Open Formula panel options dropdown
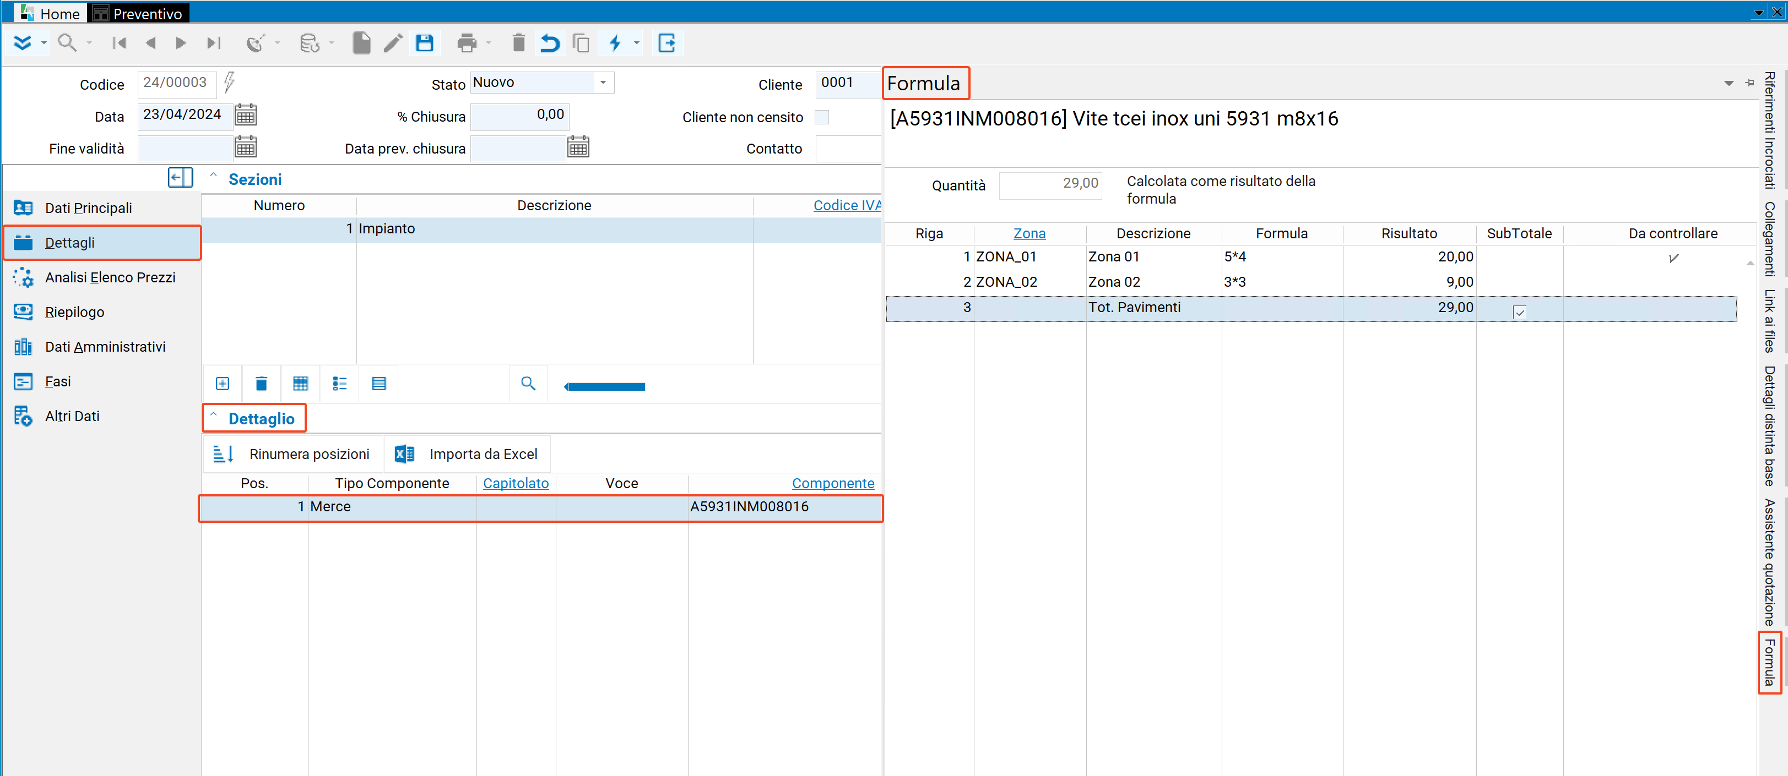This screenshot has width=1788, height=776. tap(1729, 83)
